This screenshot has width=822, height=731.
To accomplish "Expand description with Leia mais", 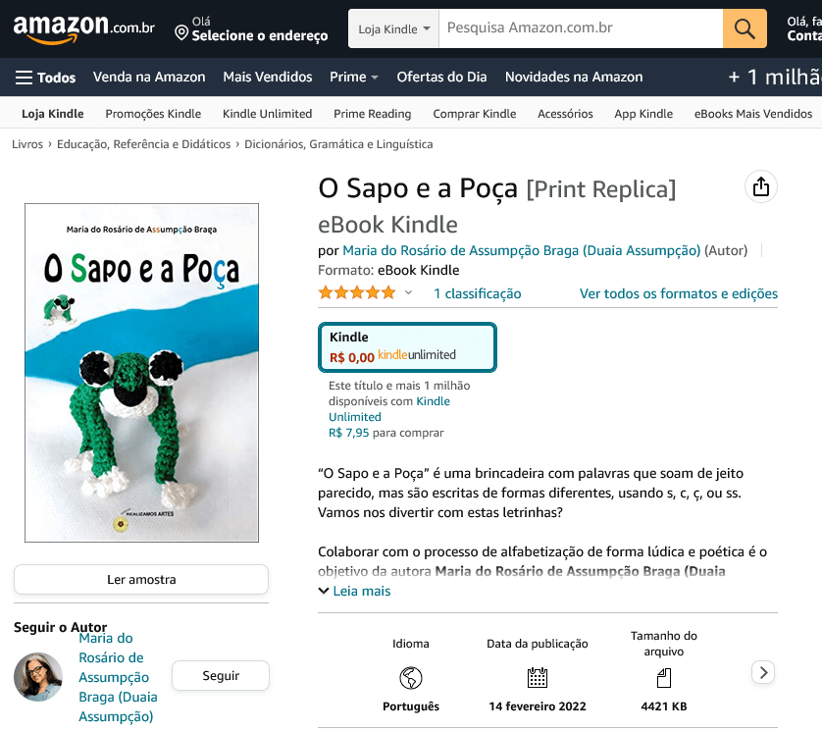I will [x=354, y=591].
